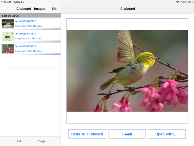This screenshot has width=194, height=146.
Task: Switch to the Text tab
Action: pos(18,141)
